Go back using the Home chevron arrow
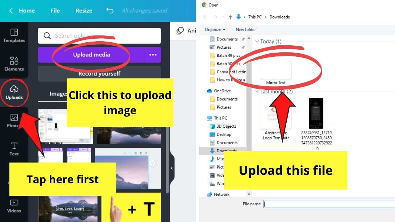Image resolution: width=395 pixels, height=222 pixels. pos(11,10)
